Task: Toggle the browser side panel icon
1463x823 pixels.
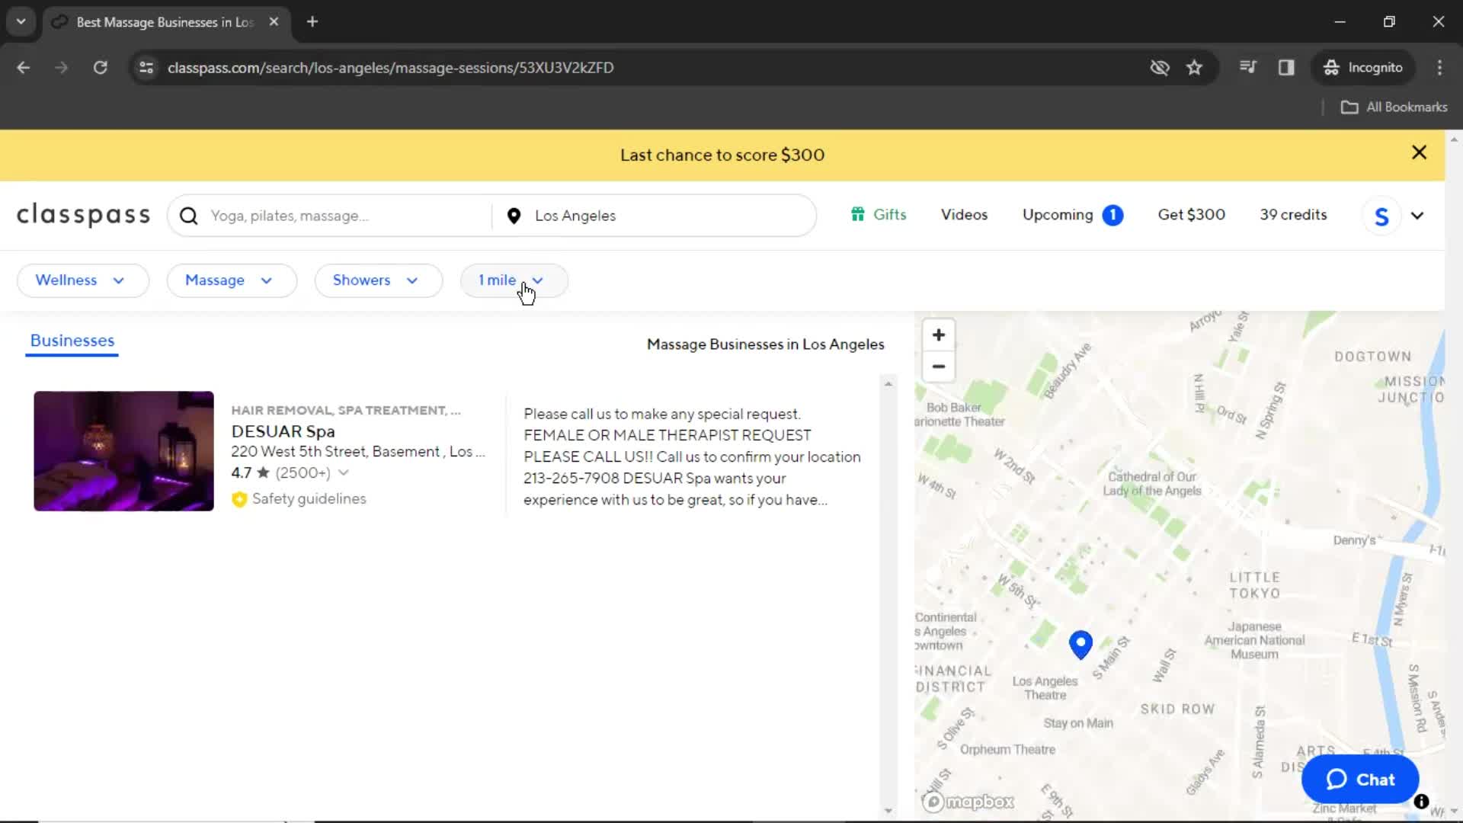Action: [x=1286, y=68]
